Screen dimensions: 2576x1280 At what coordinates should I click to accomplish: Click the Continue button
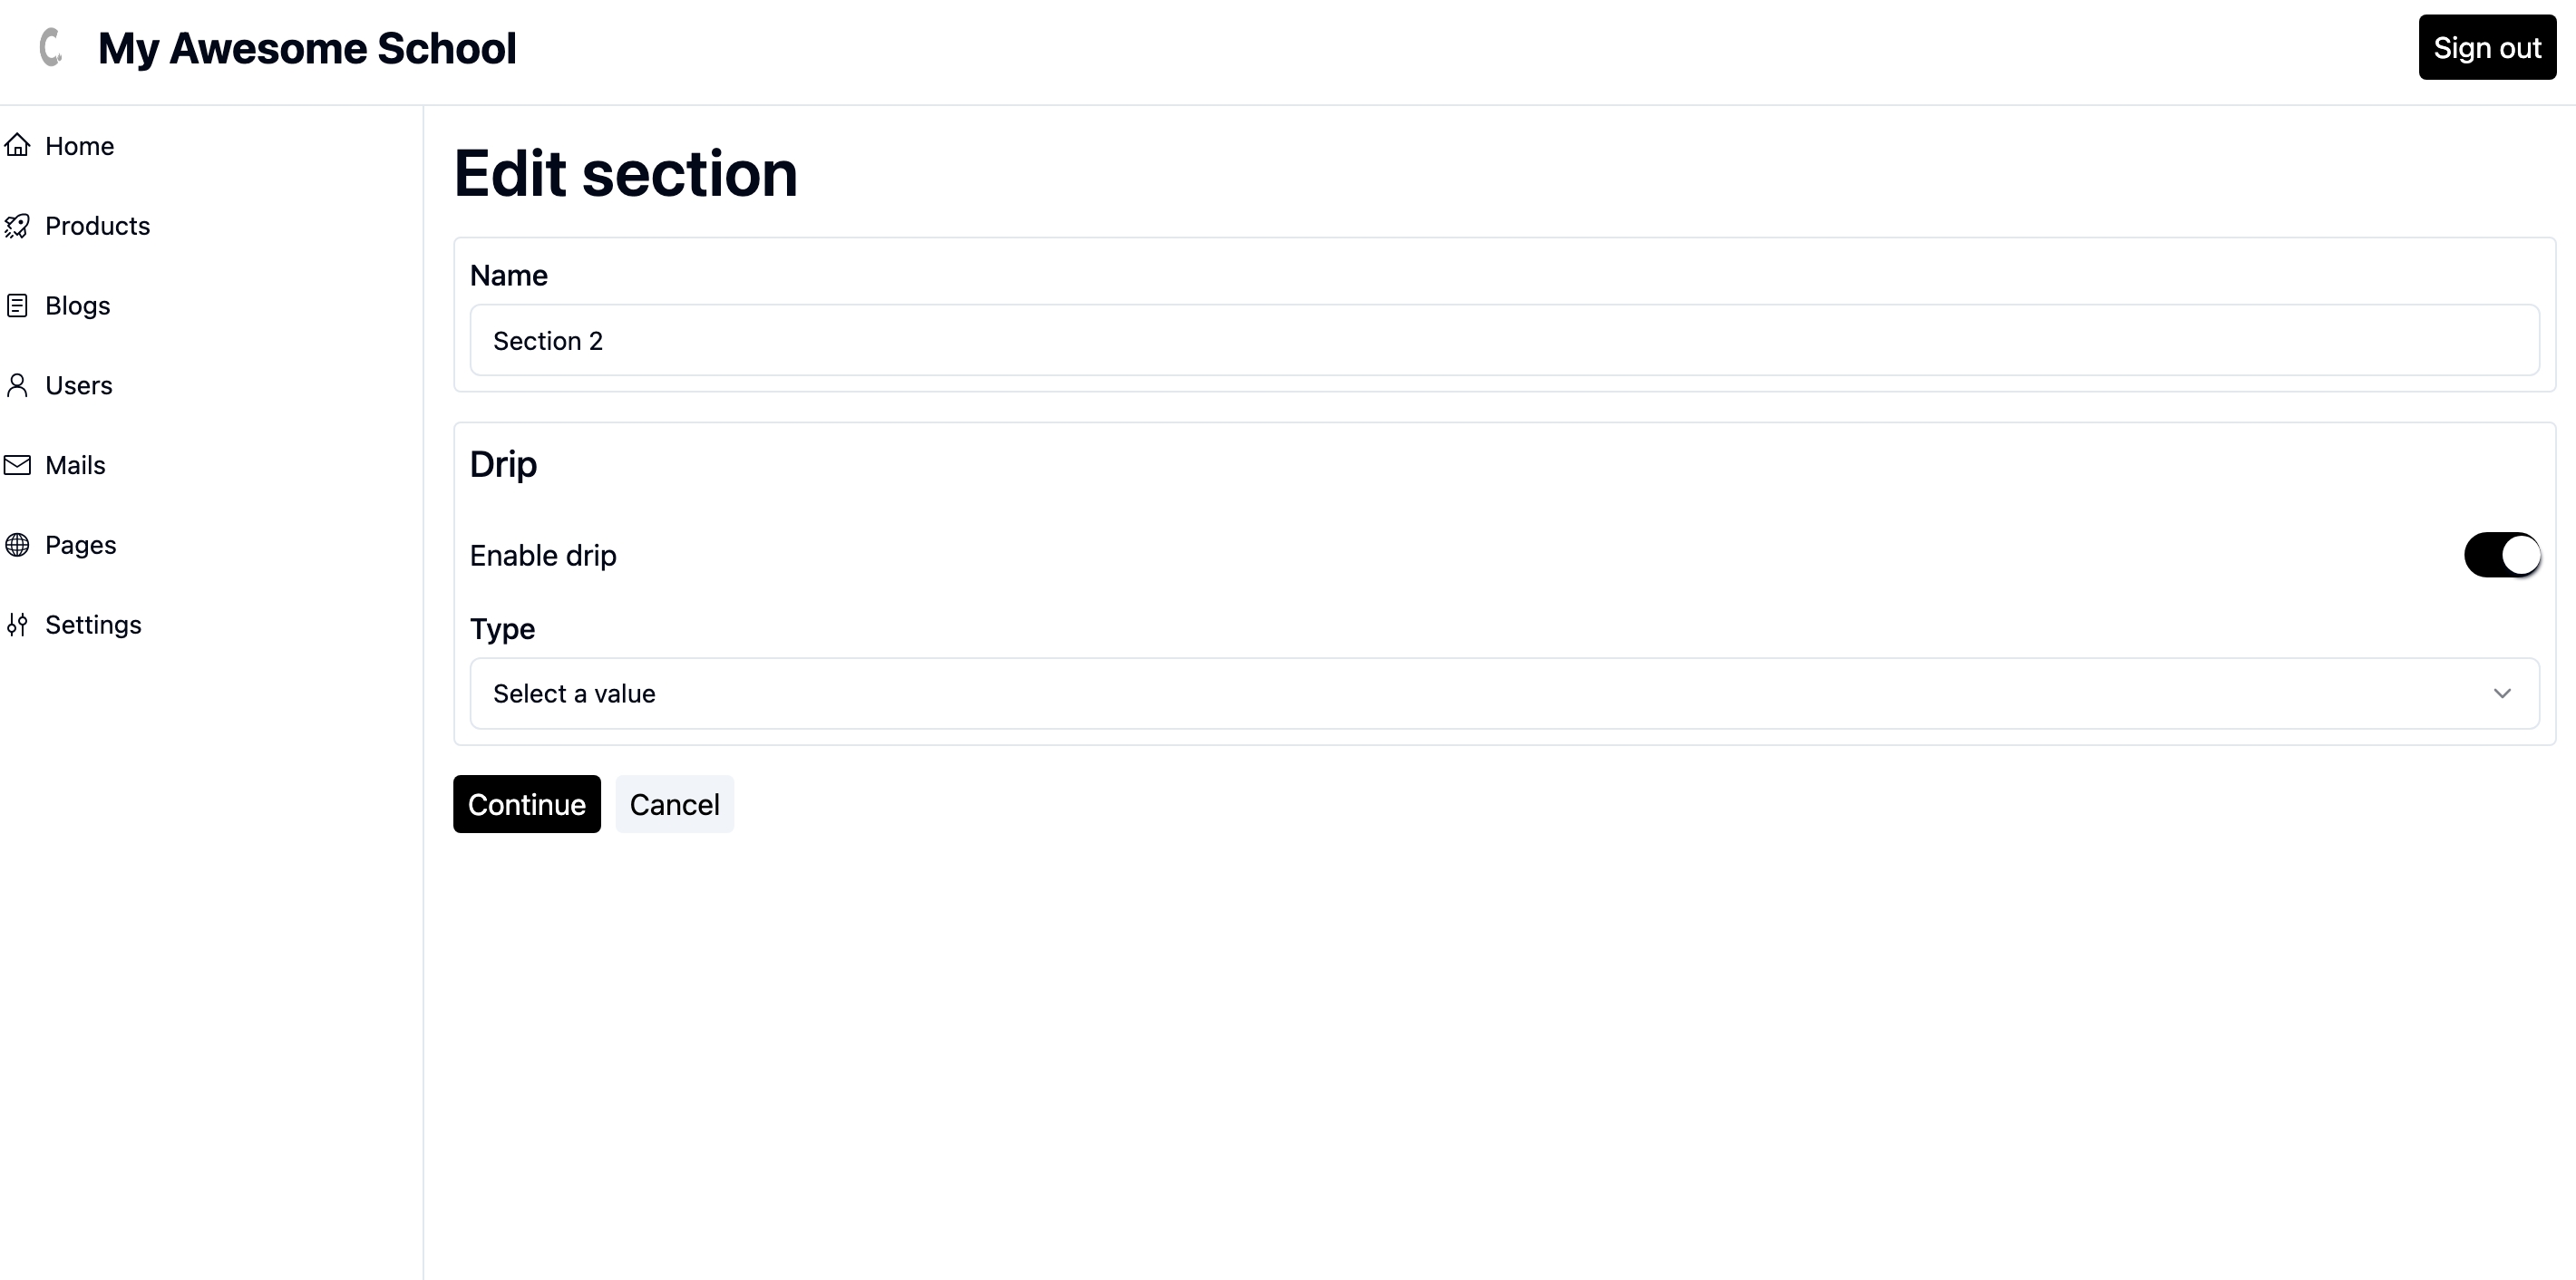pos(526,803)
